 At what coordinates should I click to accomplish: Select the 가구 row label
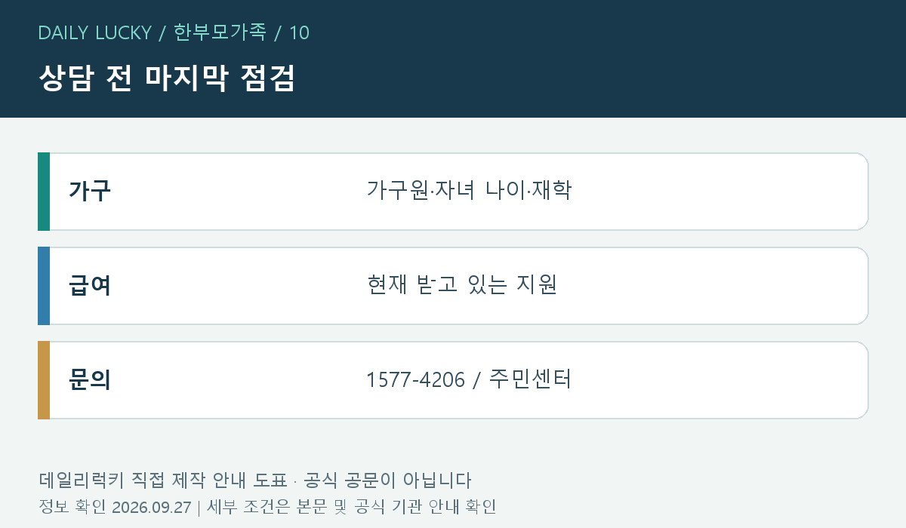pos(90,191)
